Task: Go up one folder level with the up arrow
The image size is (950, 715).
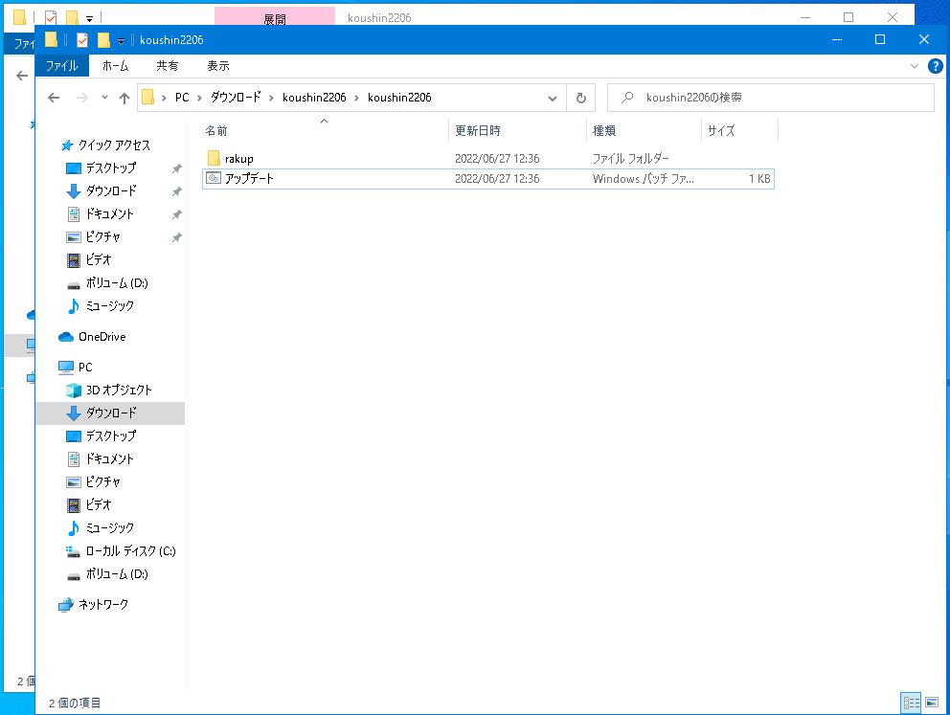Action: [124, 98]
